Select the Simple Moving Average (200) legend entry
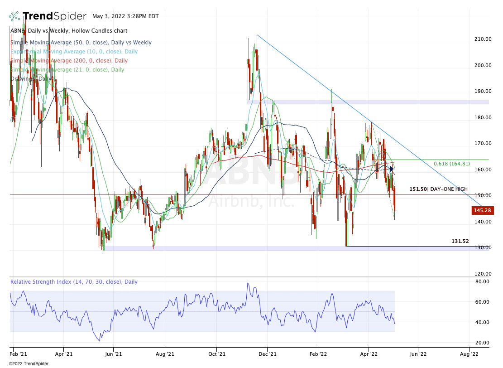 (x=69, y=61)
